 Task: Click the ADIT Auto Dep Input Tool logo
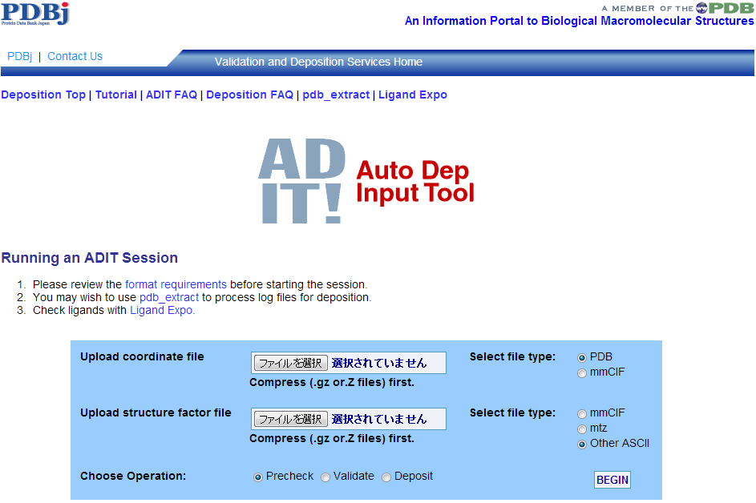[x=366, y=181]
